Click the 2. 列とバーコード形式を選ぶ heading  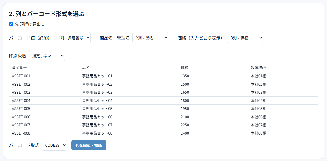click(x=47, y=14)
